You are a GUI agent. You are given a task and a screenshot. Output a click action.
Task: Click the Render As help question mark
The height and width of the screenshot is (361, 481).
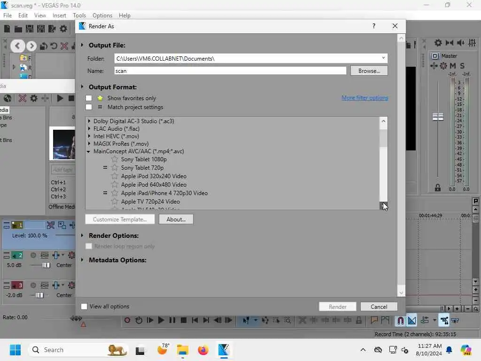coord(373,26)
